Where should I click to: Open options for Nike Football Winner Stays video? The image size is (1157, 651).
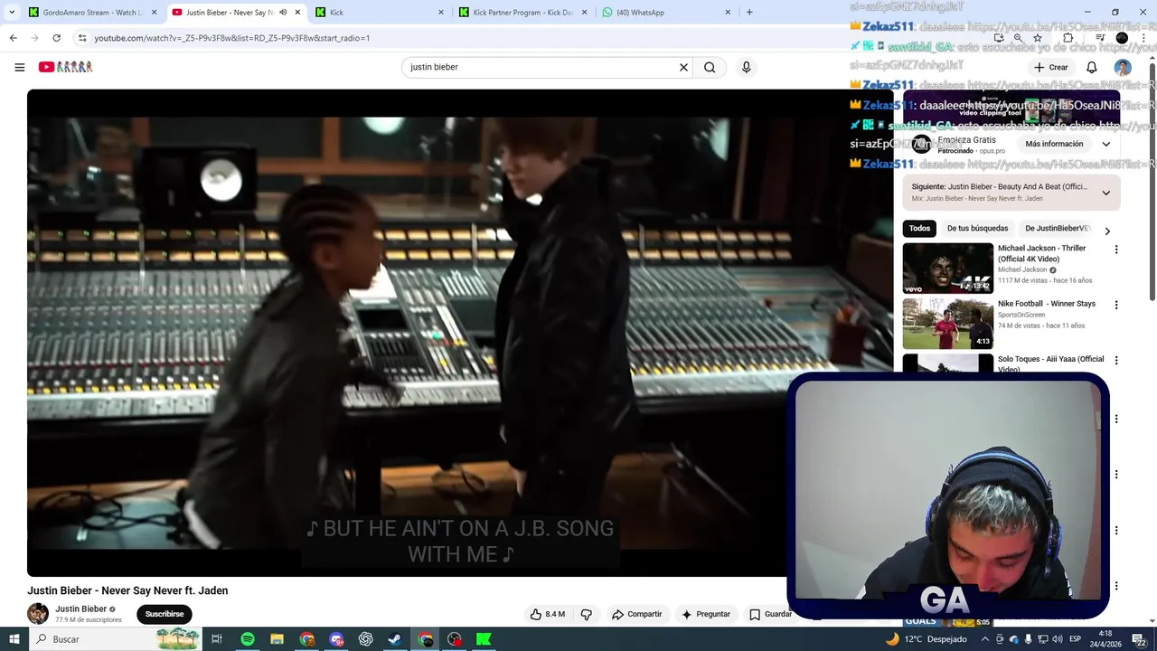1115,305
